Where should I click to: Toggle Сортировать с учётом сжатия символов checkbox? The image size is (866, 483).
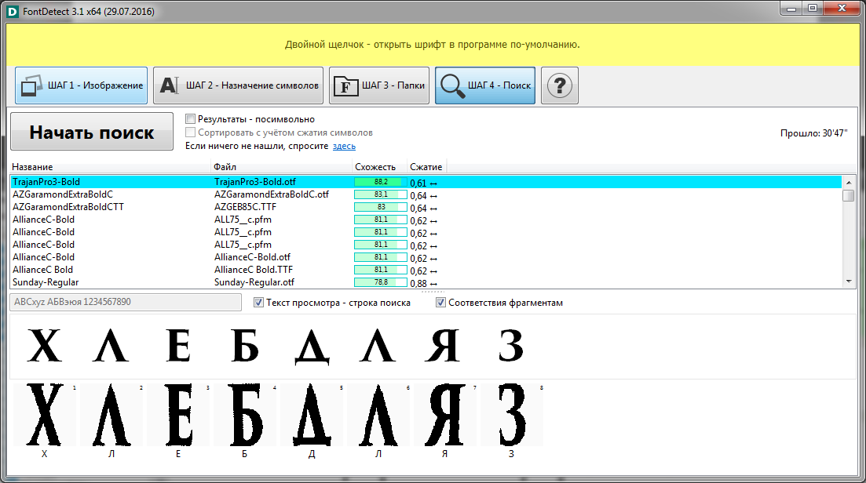(x=191, y=133)
